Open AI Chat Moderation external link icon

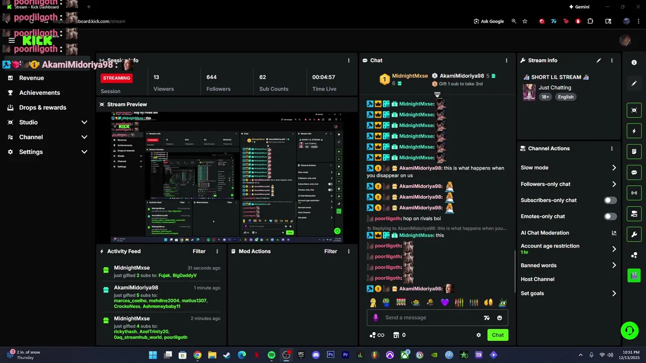614,233
